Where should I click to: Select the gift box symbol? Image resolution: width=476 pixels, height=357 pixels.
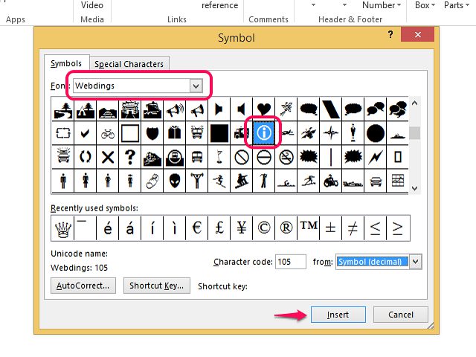175,133
